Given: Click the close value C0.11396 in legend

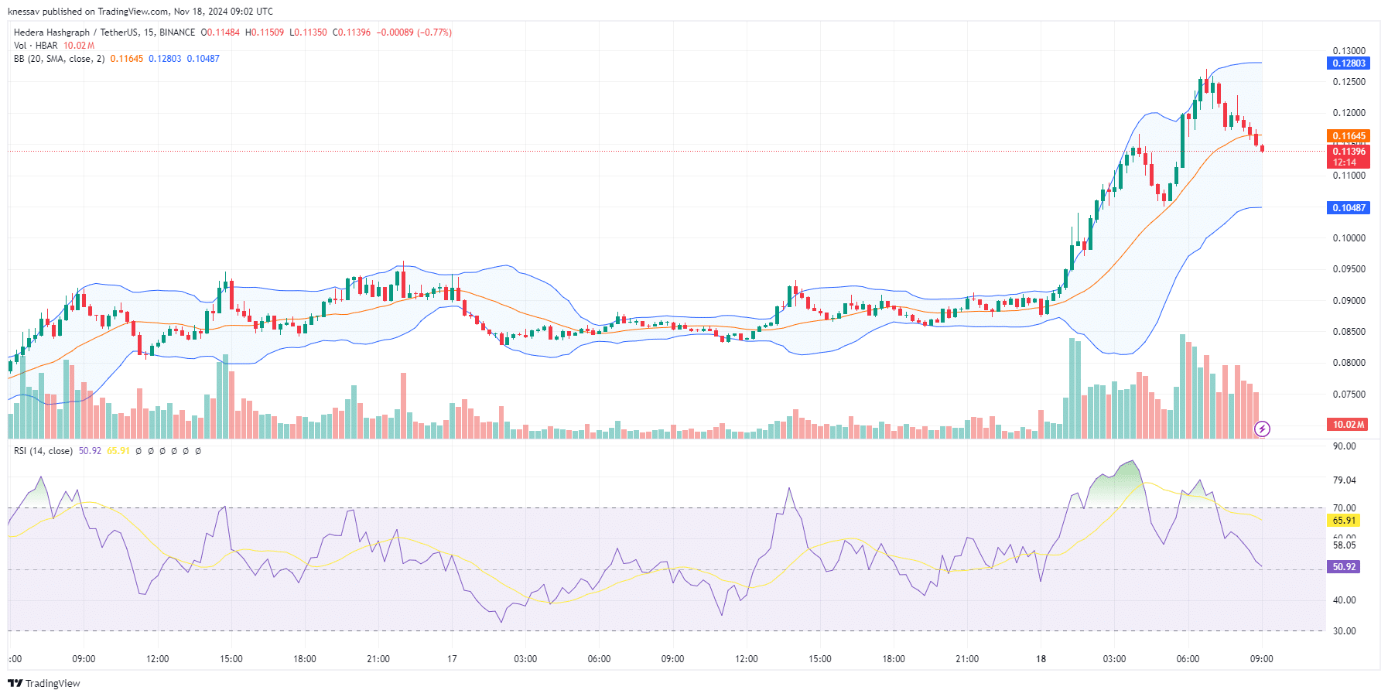Looking at the screenshot, I should pos(351,32).
